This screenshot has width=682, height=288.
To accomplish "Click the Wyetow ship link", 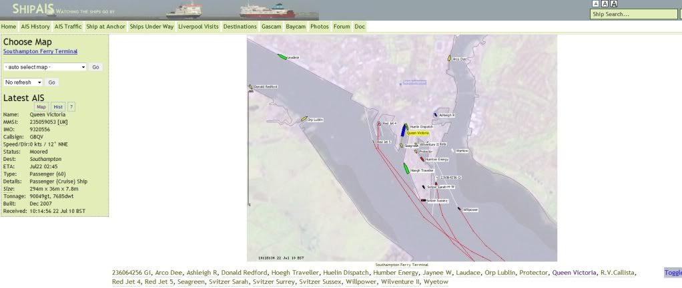I will (436, 282).
